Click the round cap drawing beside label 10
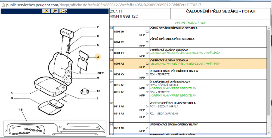272x138 pixels. tap(85, 91)
